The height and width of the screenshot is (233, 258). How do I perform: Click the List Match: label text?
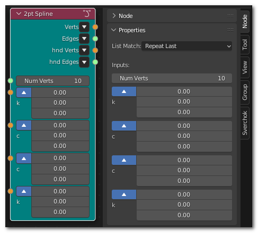[x=126, y=46]
